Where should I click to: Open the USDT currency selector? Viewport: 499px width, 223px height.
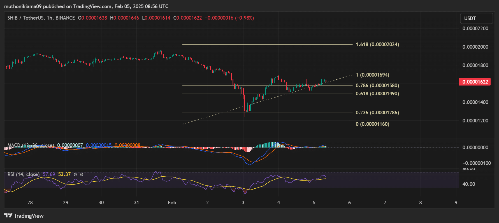[476, 18]
